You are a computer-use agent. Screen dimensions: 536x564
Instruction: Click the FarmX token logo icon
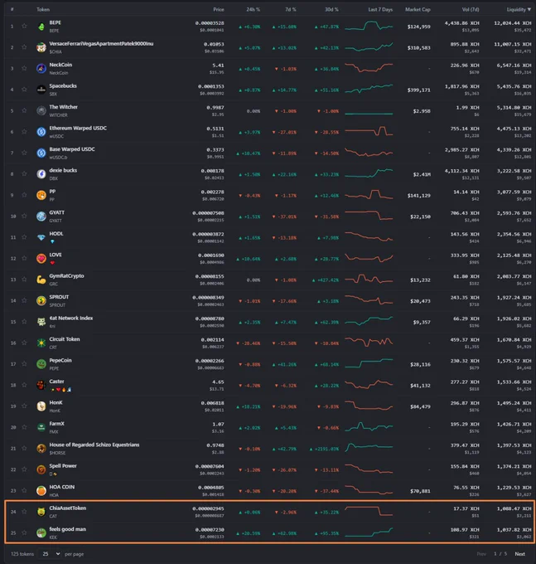point(41,427)
